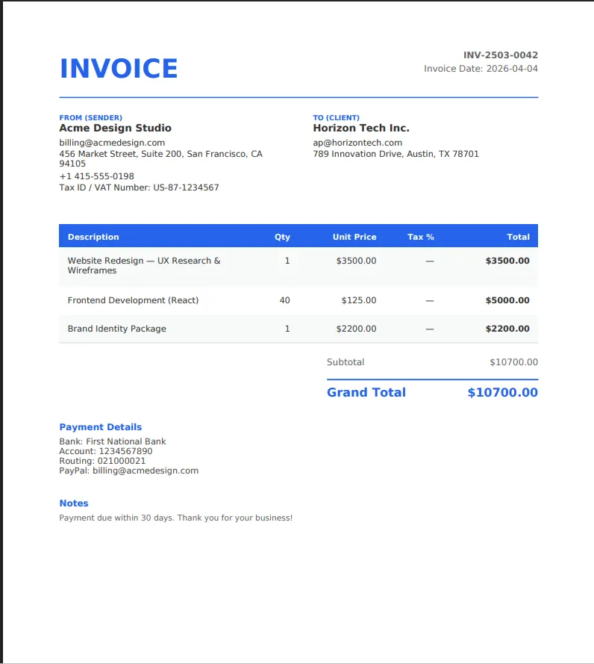Click the Qty column header
Image resolution: width=594 pixels, height=664 pixels.
click(x=282, y=237)
